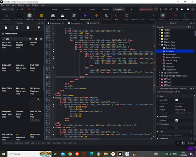The image size is (196, 157).
Task: Open the collaborators icon in top bar
Action: point(161,9)
